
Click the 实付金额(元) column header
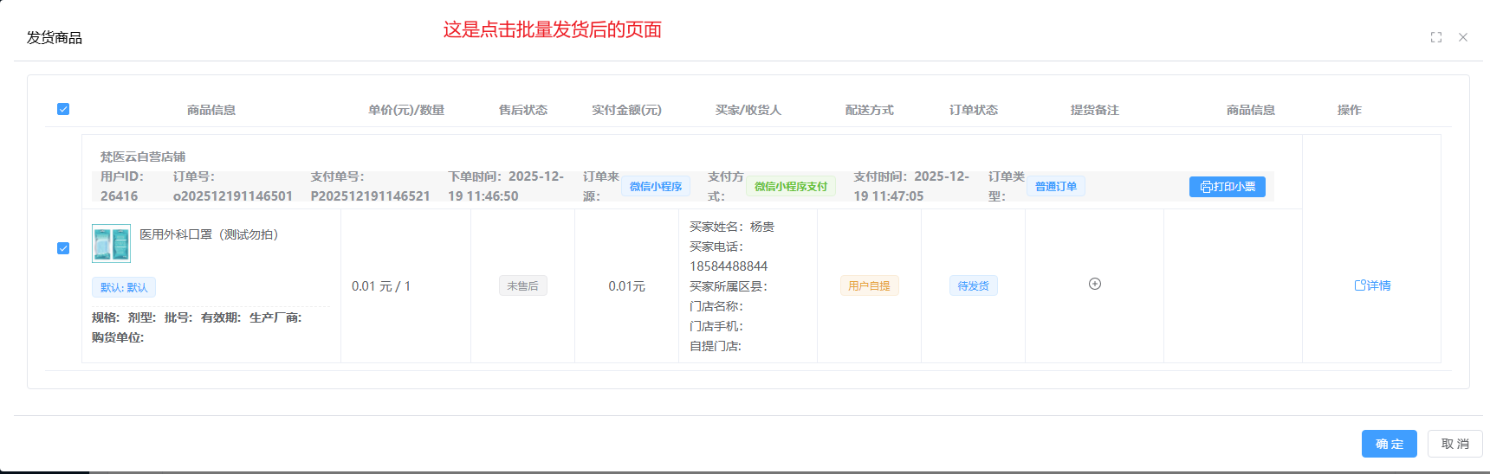click(627, 110)
